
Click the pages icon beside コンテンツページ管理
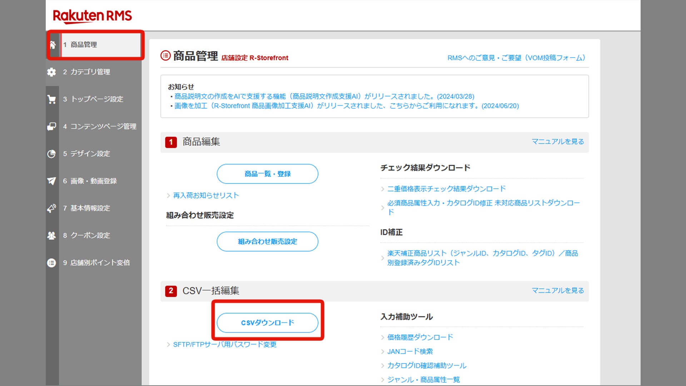point(52,127)
